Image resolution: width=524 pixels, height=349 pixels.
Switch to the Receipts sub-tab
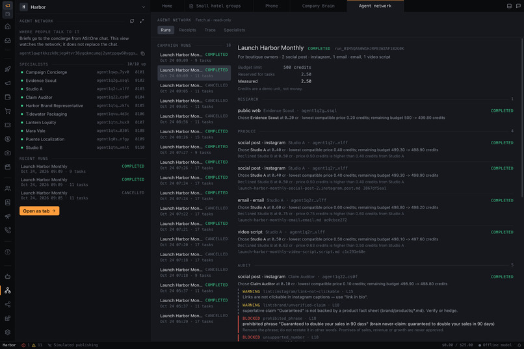pos(187,30)
